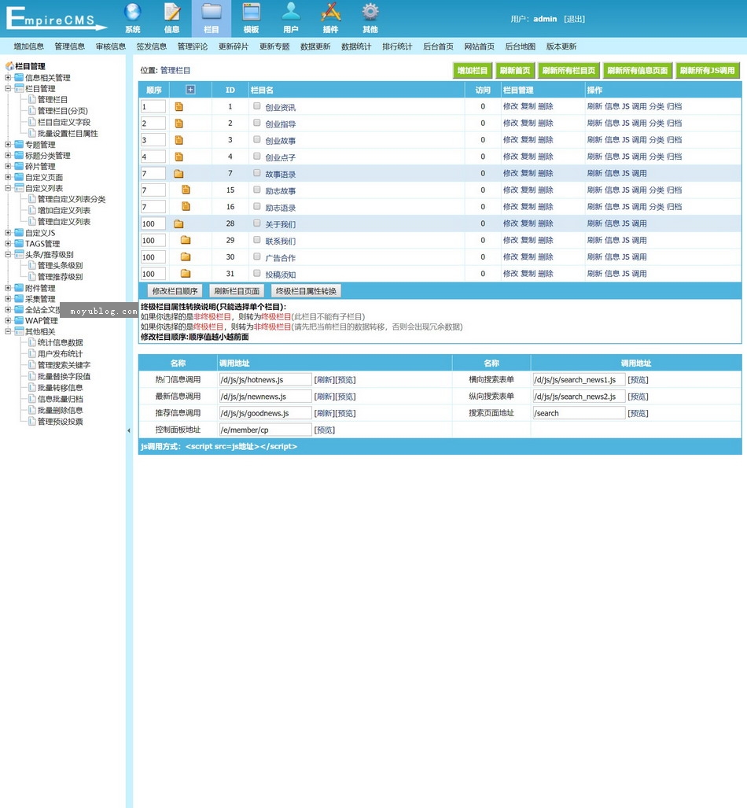
Task: Open the 数据更新 menu item
Action: click(315, 46)
